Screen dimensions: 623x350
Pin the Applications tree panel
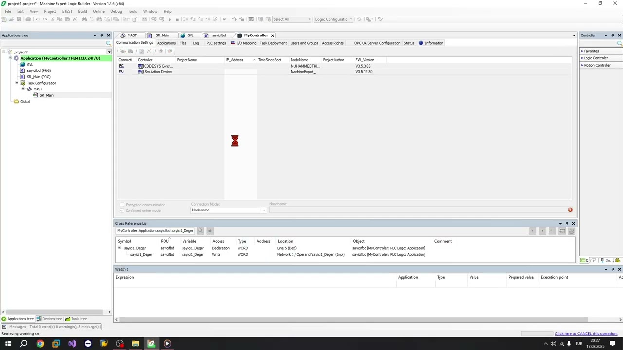click(x=102, y=35)
